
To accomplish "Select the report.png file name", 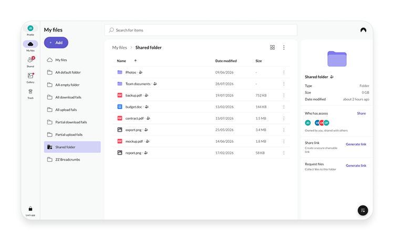I will 133,153.
